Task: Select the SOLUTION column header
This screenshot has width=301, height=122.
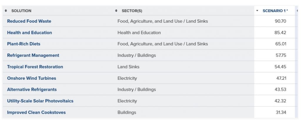Action: point(21,11)
